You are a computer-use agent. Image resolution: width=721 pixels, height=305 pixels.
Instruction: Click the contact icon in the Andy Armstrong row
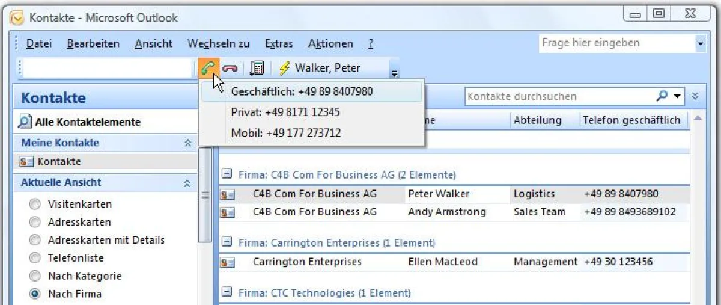227,212
